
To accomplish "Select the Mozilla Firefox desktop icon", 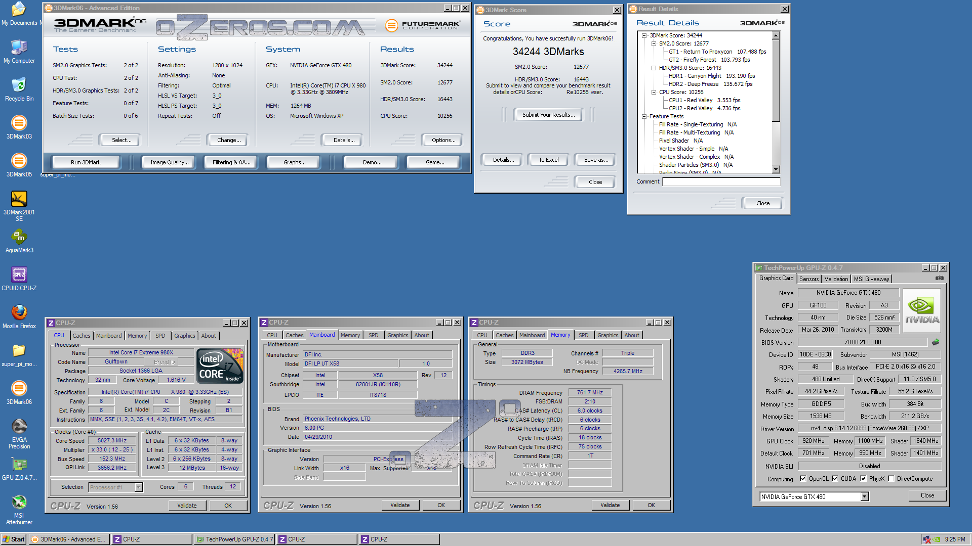I will point(19,317).
